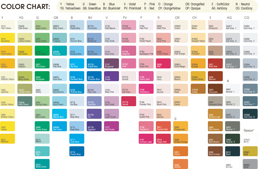Image resolution: width=258 pixels, height=169 pixels.
Task: Select V757 Hot Purple
Action: (111, 126)
